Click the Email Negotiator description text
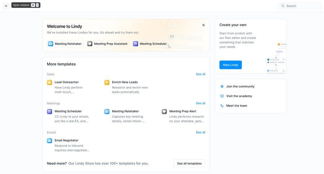Screen dimensions: 324x174 (x=72, y=148)
